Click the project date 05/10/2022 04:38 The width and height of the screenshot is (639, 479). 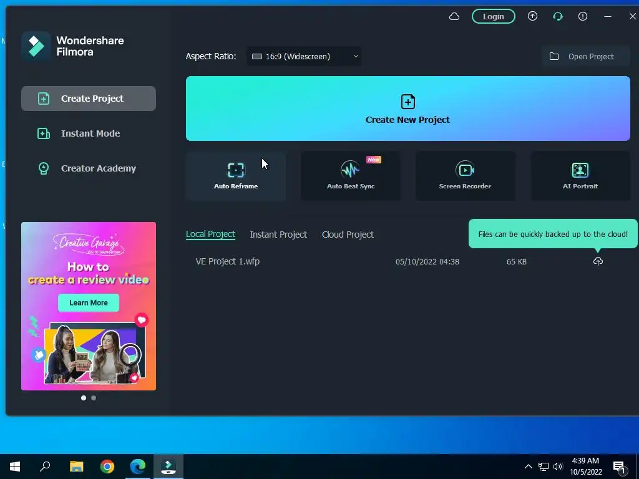[x=427, y=261]
